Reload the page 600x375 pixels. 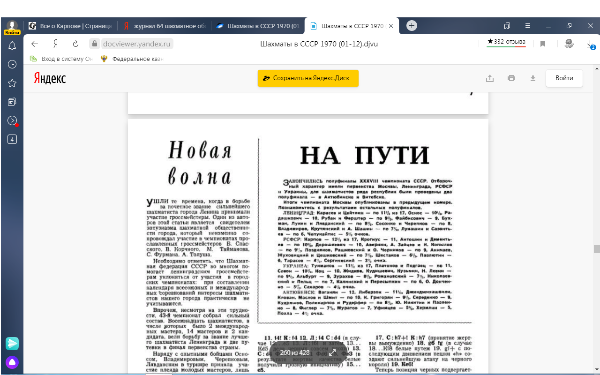tap(75, 44)
